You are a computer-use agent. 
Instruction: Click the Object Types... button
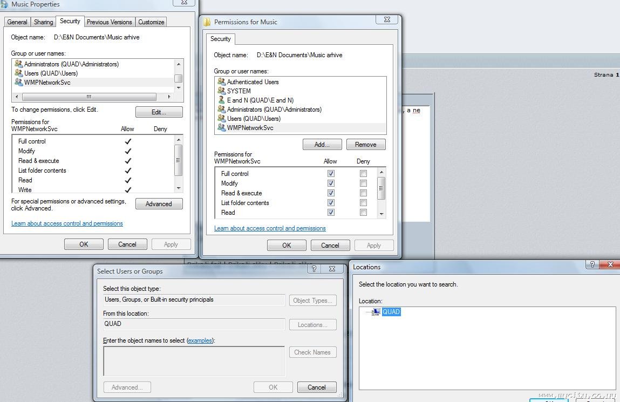313,301
